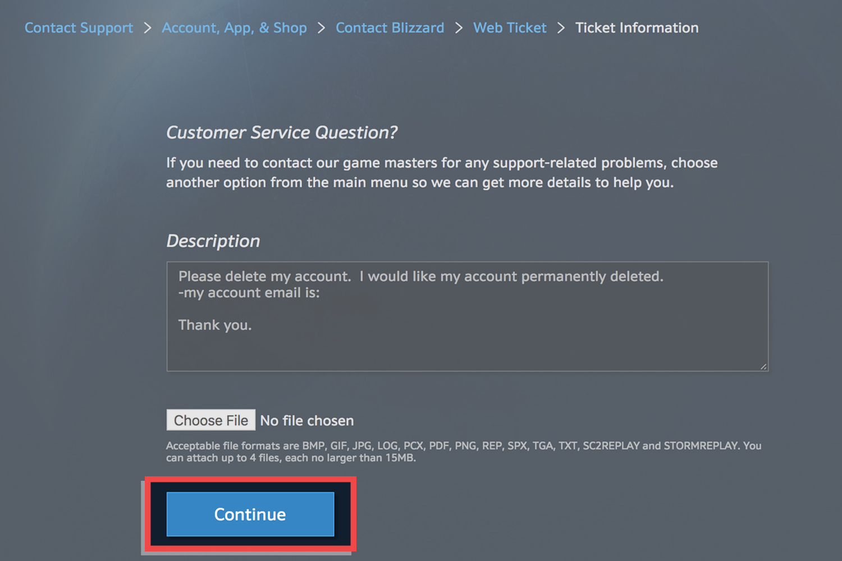The width and height of the screenshot is (842, 561).
Task: Click the Customer Service Question heading
Action: (282, 132)
